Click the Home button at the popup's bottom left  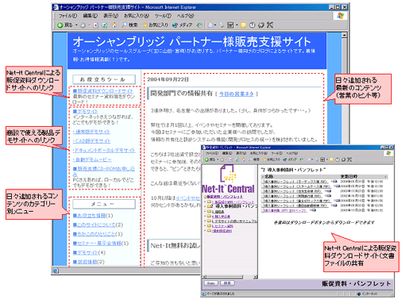[x=211, y=283]
